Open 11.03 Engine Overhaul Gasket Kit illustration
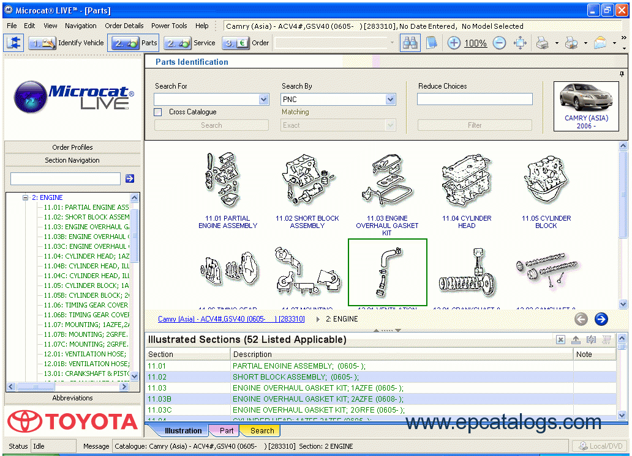The height and width of the screenshot is (456, 632). click(x=387, y=194)
